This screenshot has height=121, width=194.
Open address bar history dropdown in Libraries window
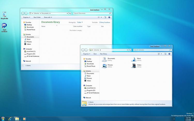coord(127,50)
